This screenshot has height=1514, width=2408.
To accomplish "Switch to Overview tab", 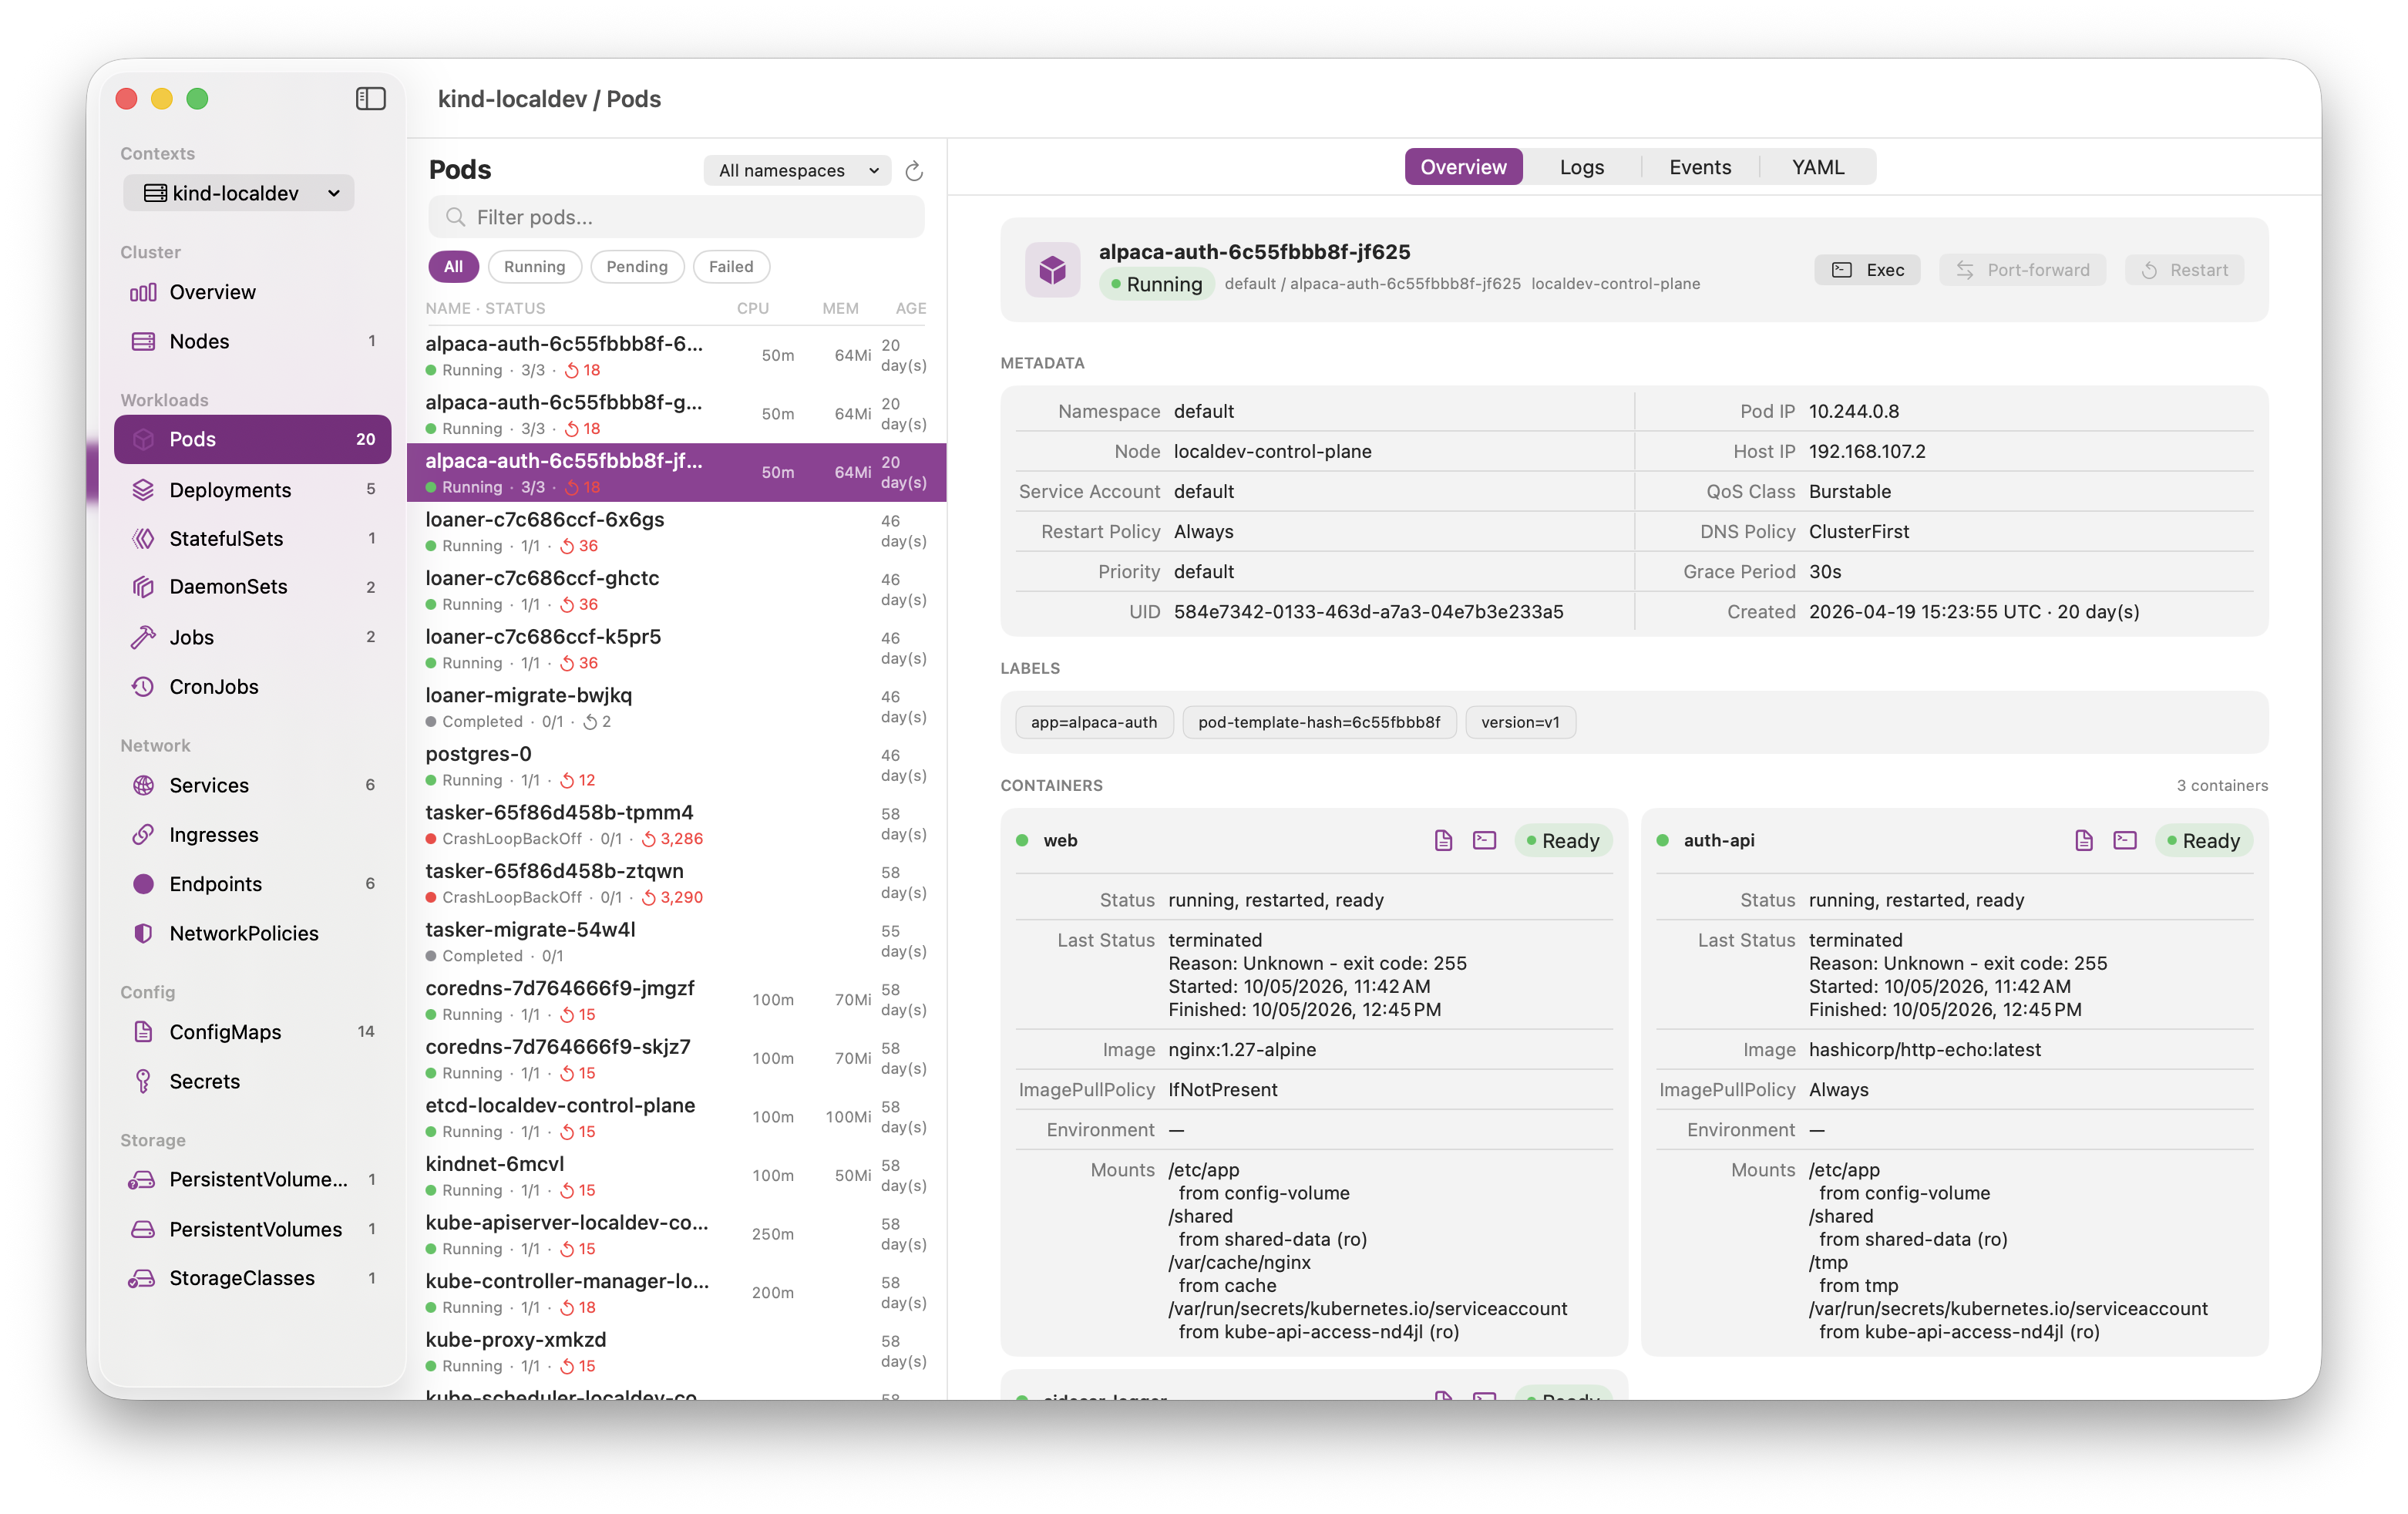I will point(1463,167).
